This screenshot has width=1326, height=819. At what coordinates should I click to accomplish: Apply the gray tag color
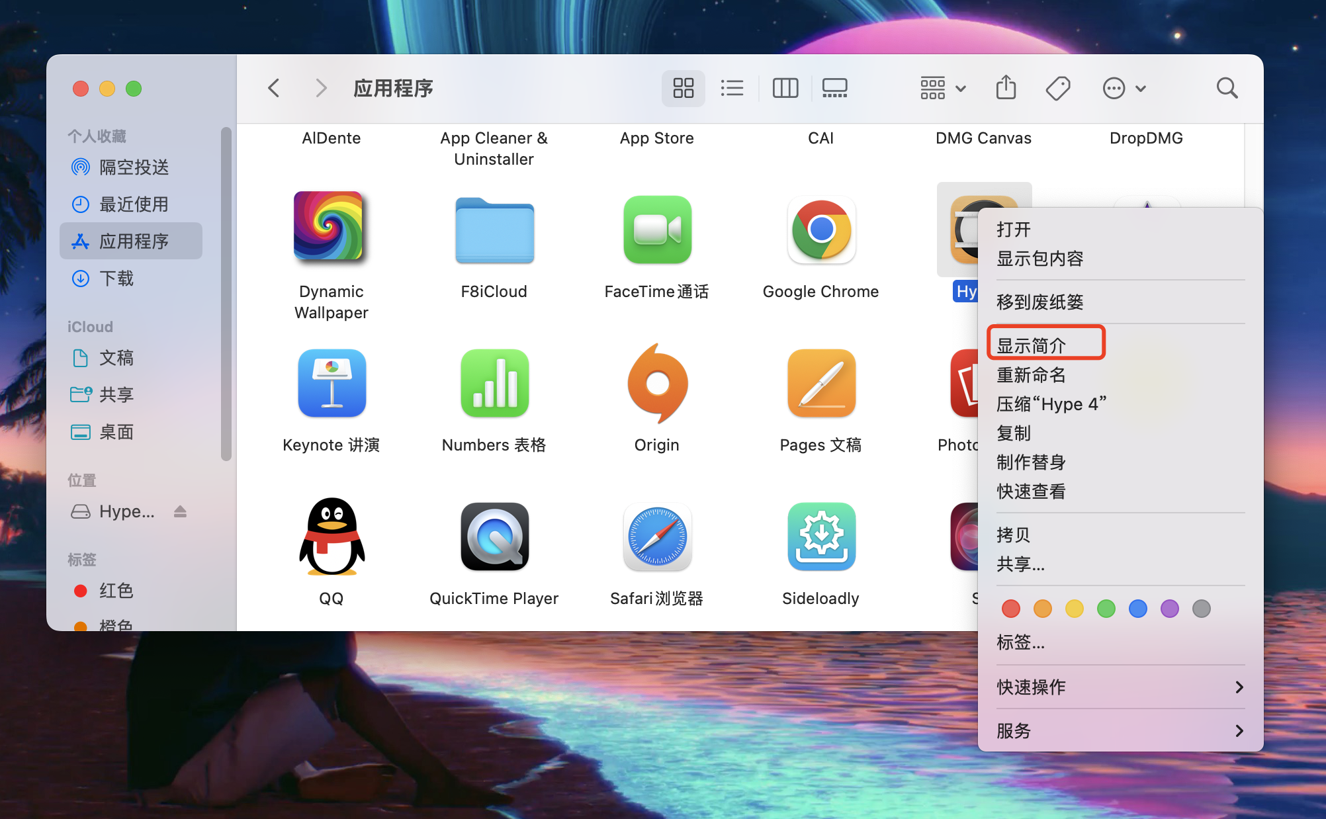[1201, 609]
